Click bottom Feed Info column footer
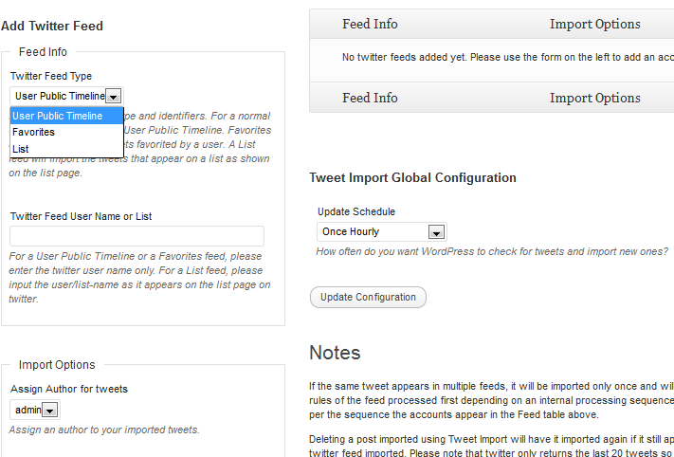The width and height of the screenshot is (674, 457). pyautogui.click(x=370, y=98)
